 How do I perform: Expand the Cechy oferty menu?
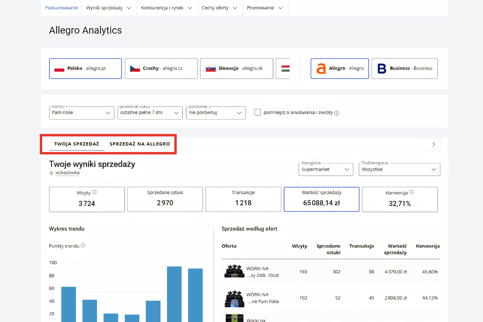[x=220, y=8]
